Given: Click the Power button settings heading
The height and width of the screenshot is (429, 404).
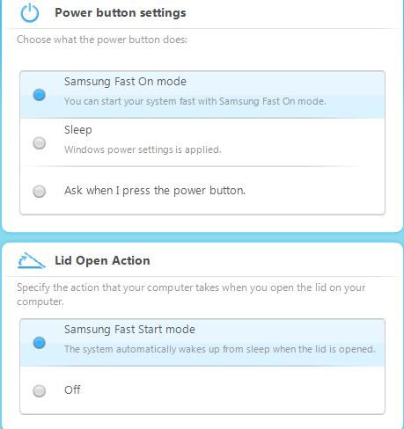Looking at the screenshot, I should pyautogui.click(x=121, y=13).
